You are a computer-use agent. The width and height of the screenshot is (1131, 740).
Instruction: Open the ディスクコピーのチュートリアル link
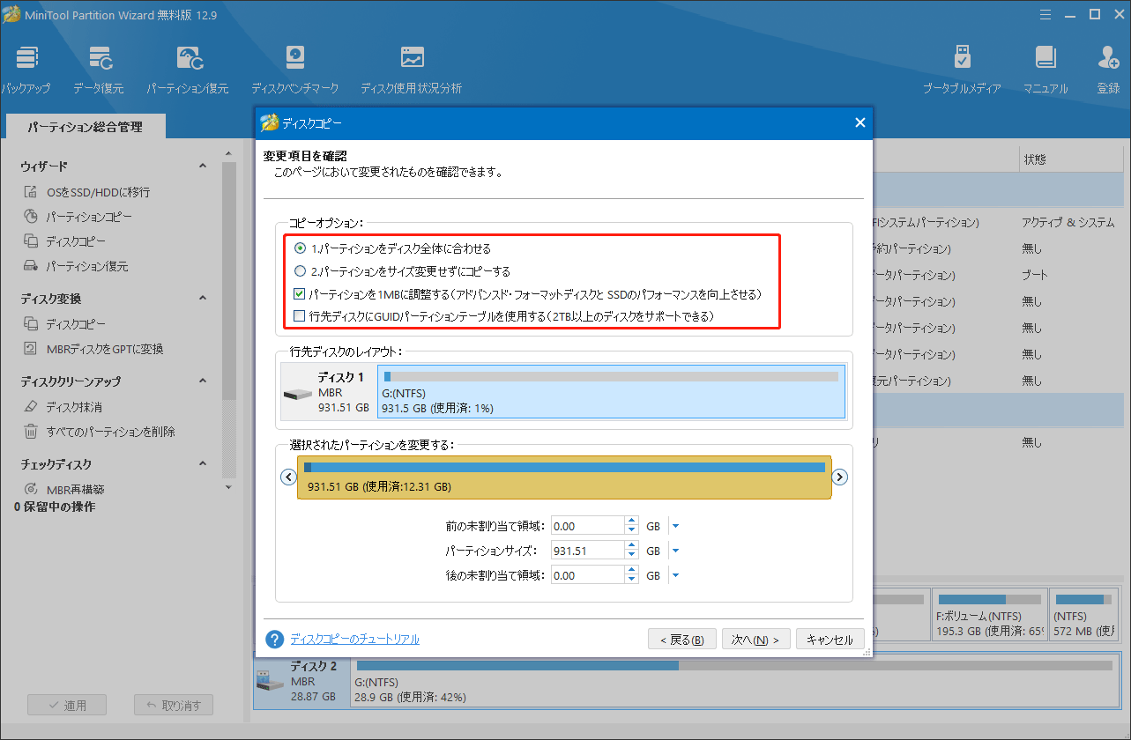pyautogui.click(x=355, y=640)
